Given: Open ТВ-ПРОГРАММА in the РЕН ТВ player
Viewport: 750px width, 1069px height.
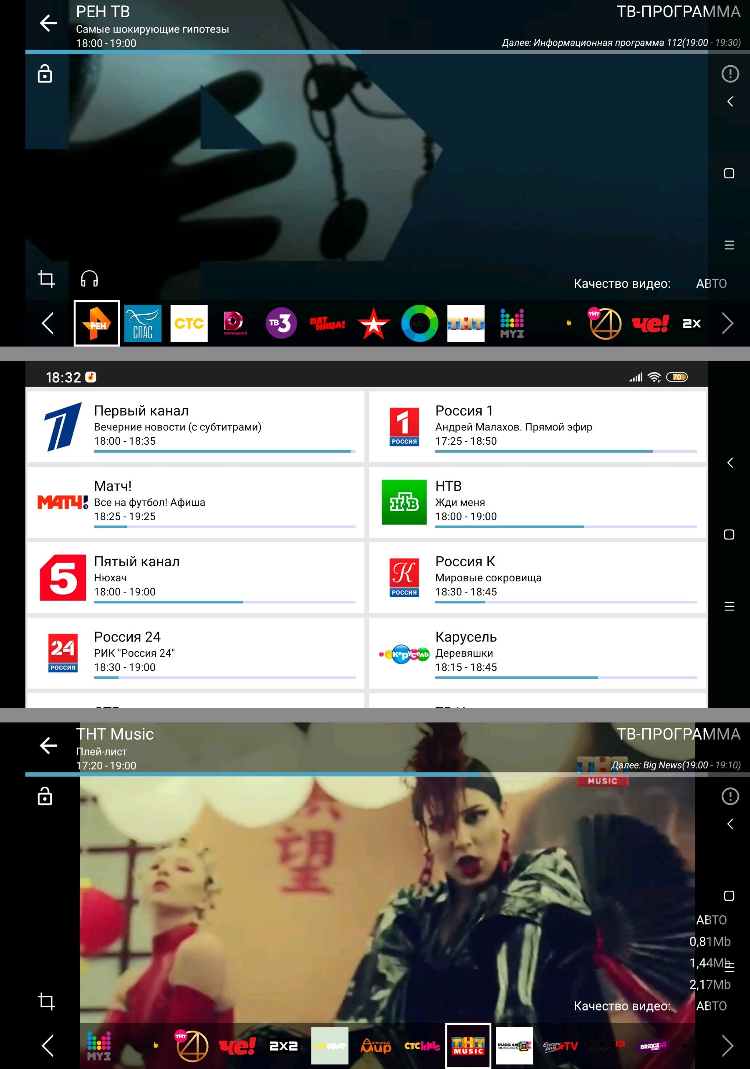Looking at the screenshot, I should [678, 12].
